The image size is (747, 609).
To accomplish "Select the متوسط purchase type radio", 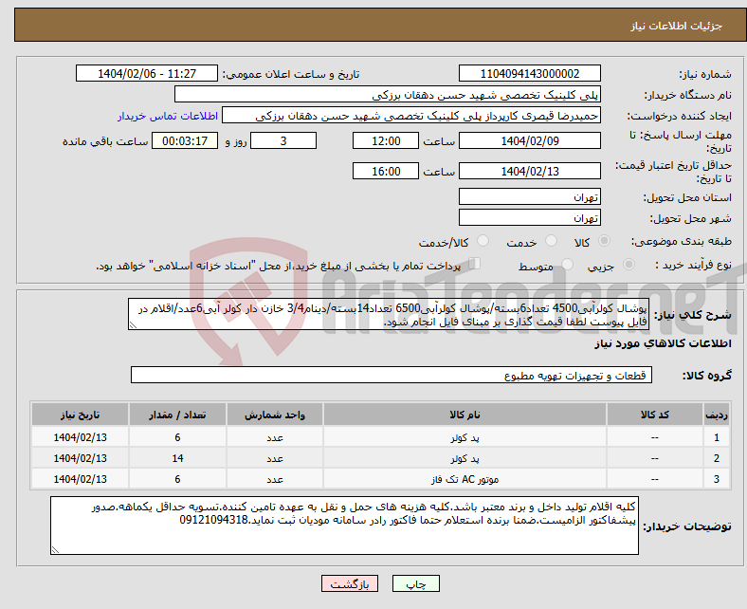I will [568, 265].
